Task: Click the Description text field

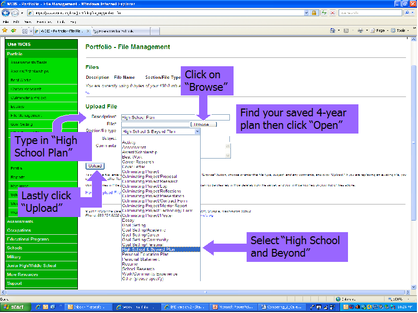Action: (176, 117)
